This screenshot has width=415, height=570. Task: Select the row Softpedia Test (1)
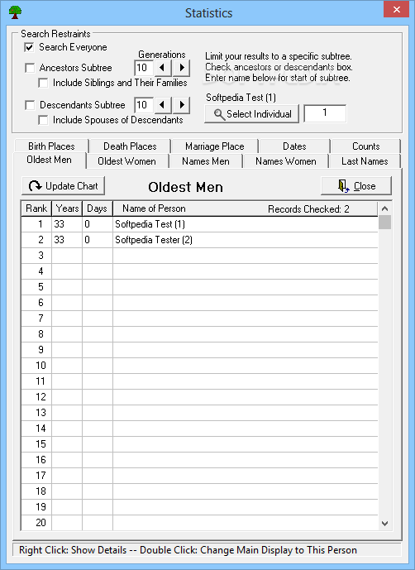pos(199,224)
